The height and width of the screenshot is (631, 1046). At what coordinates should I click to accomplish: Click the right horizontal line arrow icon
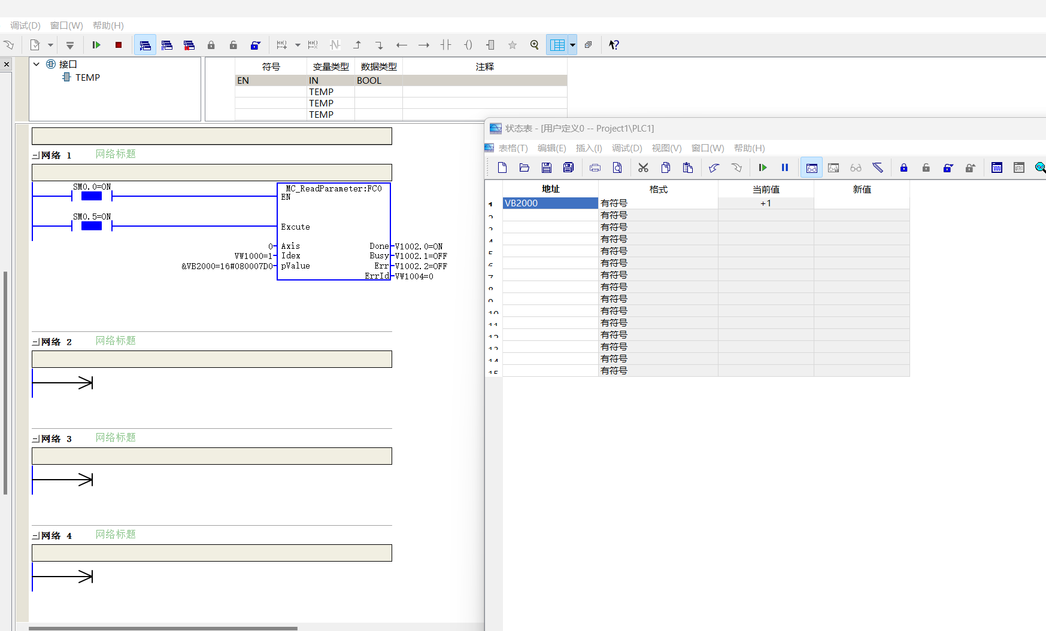click(x=423, y=45)
